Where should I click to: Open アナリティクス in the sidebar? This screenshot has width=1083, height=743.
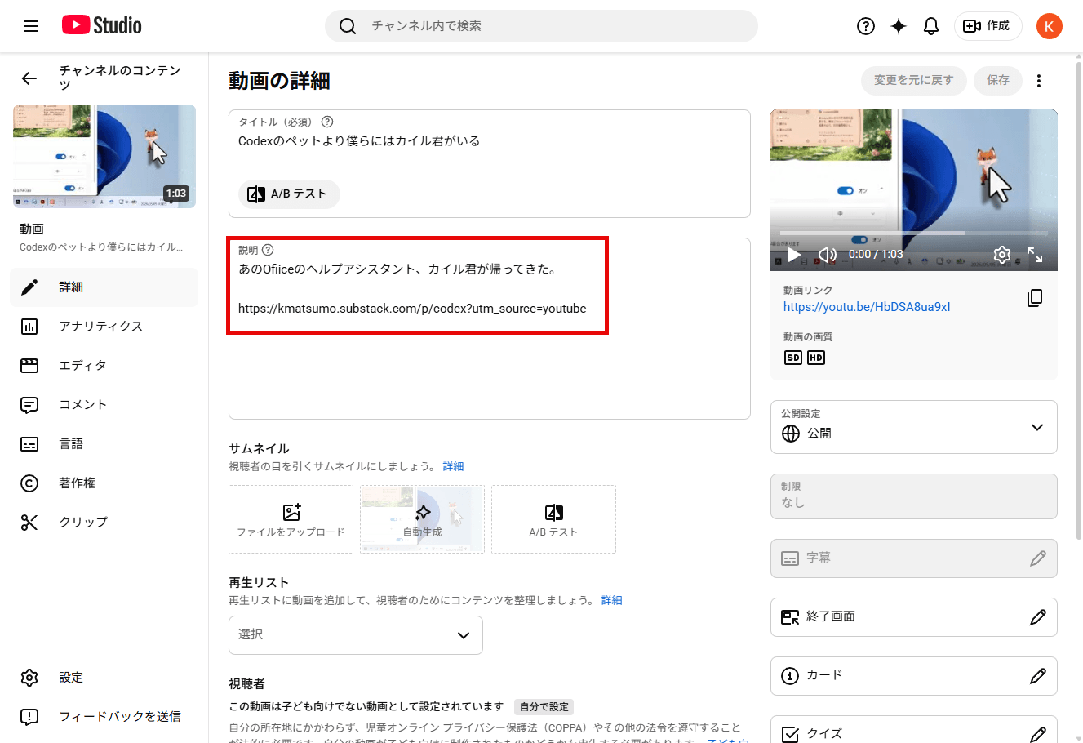pos(104,327)
